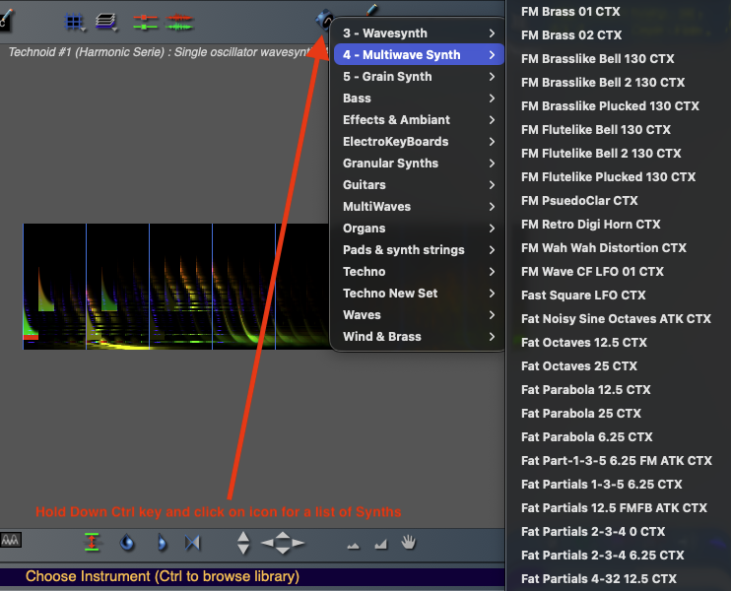Expand MultiWaves submenu arrow

click(x=492, y=207)
